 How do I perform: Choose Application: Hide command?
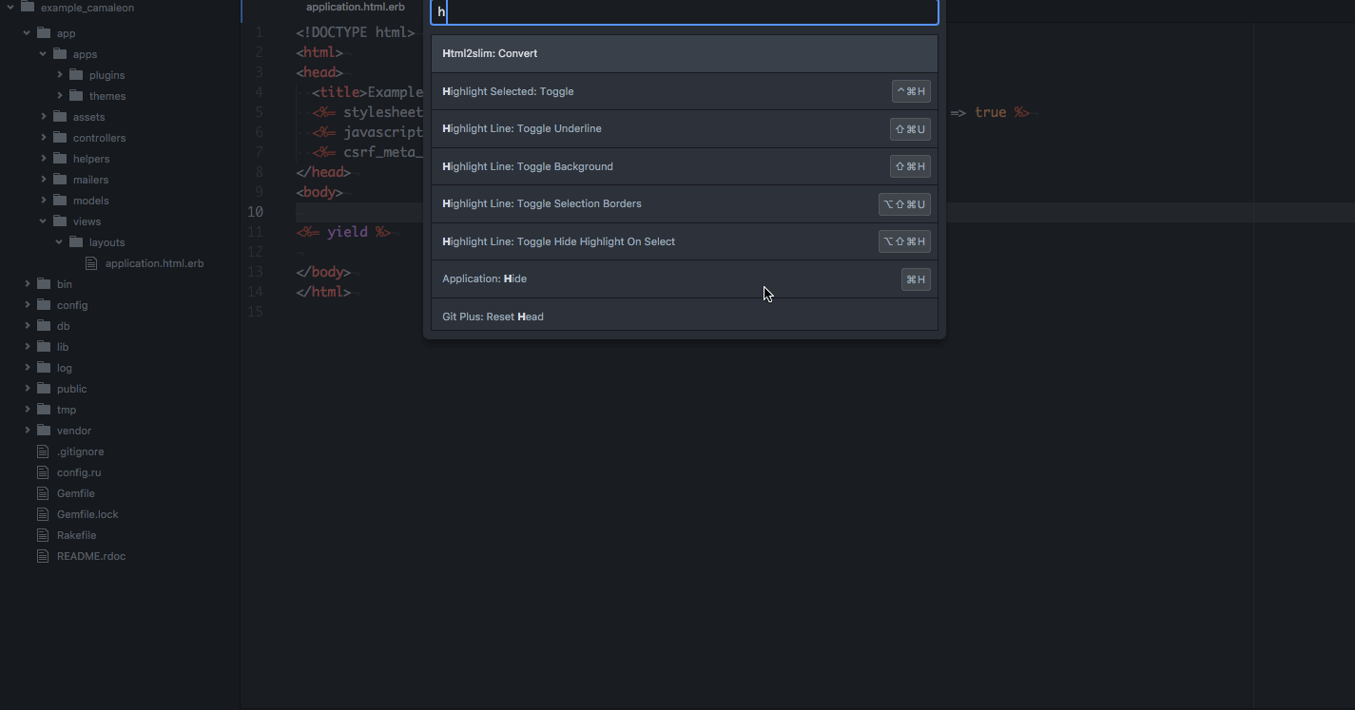pyautogui.click(x=685, y=279)
